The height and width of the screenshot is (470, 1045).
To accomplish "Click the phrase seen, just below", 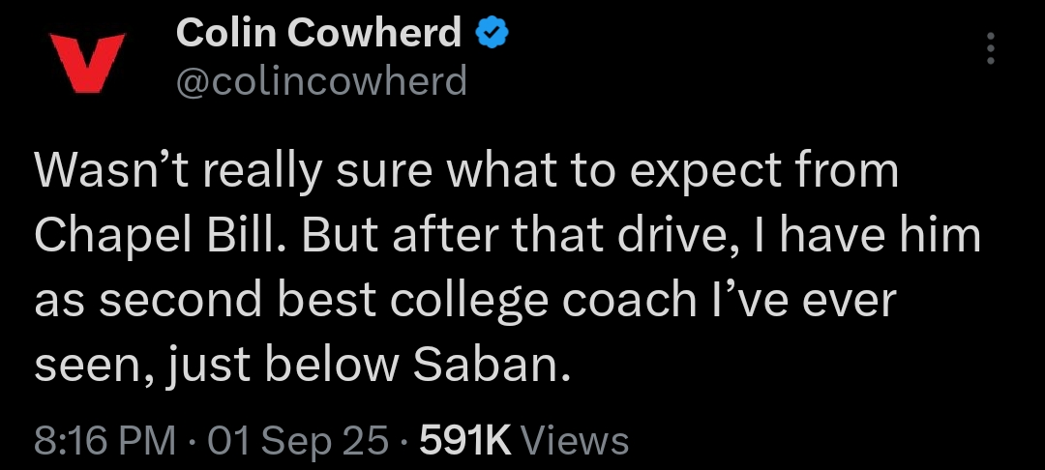I will tap(216, 367).
